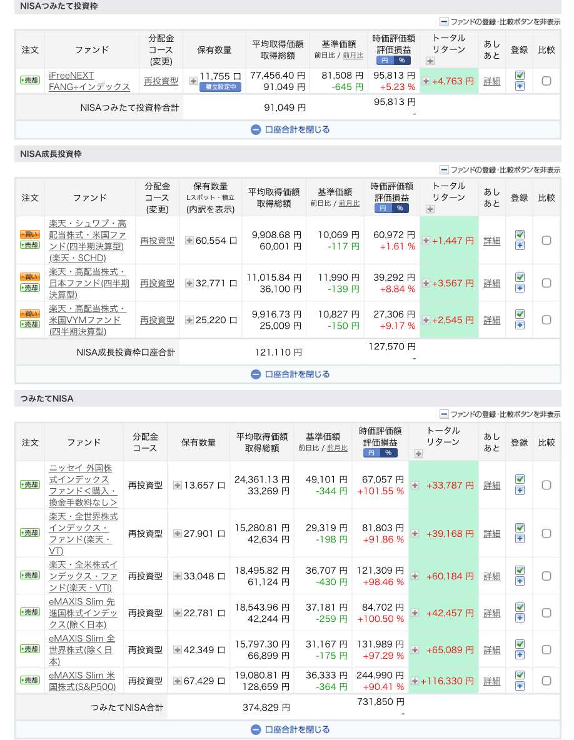This screenshot has height=740, width=574.
Task: Click blue plus register icon for iFreeNEXT FANG+
Action: (520, 86)
